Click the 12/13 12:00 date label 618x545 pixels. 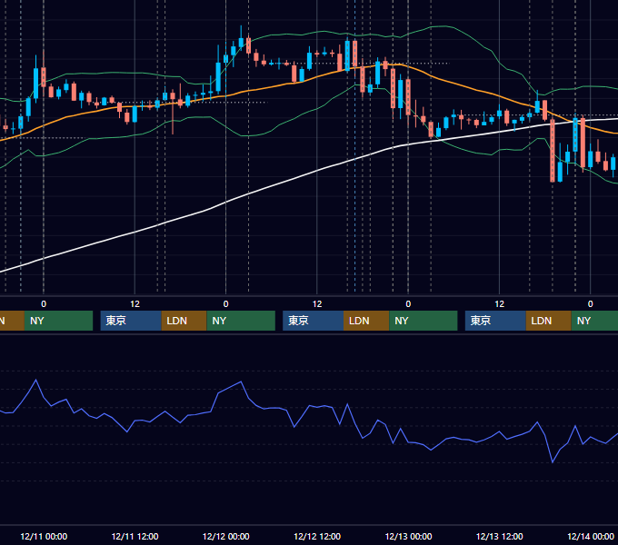coord(499,536)
